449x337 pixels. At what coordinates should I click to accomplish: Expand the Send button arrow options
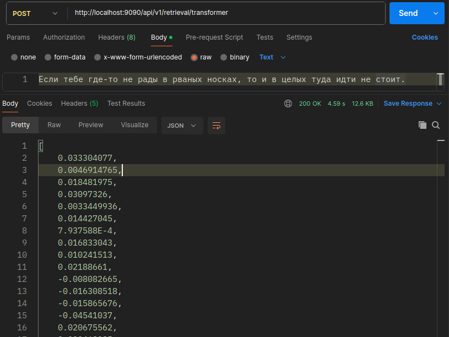tap(436, 13)
